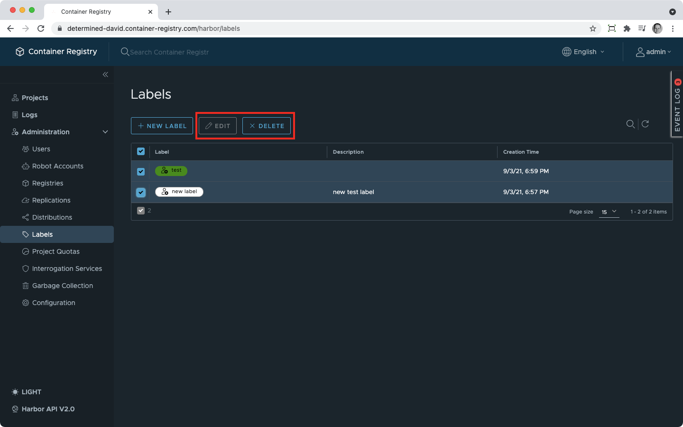Uncheck the select-all header checkbox

[141, 151]
